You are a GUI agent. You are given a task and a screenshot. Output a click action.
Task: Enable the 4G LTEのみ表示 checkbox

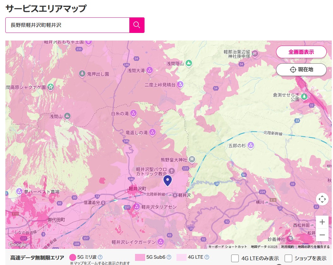tap(235, 258)
